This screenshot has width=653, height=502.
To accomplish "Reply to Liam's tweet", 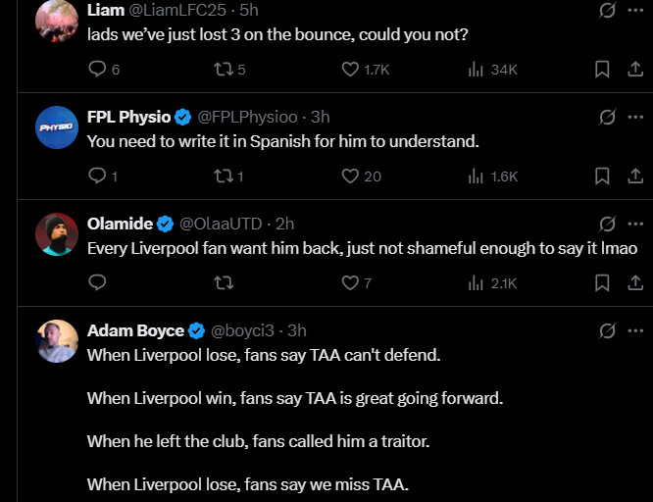I will (97, 70).
